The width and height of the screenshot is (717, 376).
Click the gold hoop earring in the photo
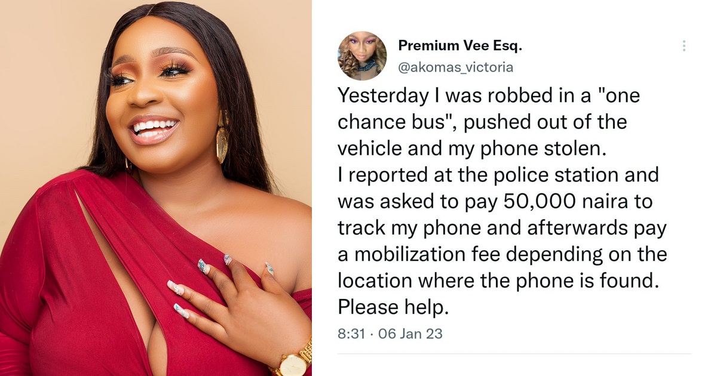point(222,137)
